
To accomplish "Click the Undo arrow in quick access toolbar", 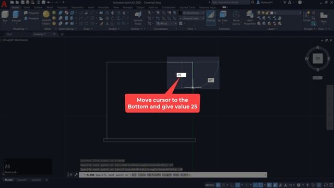I will coord(49,2).
